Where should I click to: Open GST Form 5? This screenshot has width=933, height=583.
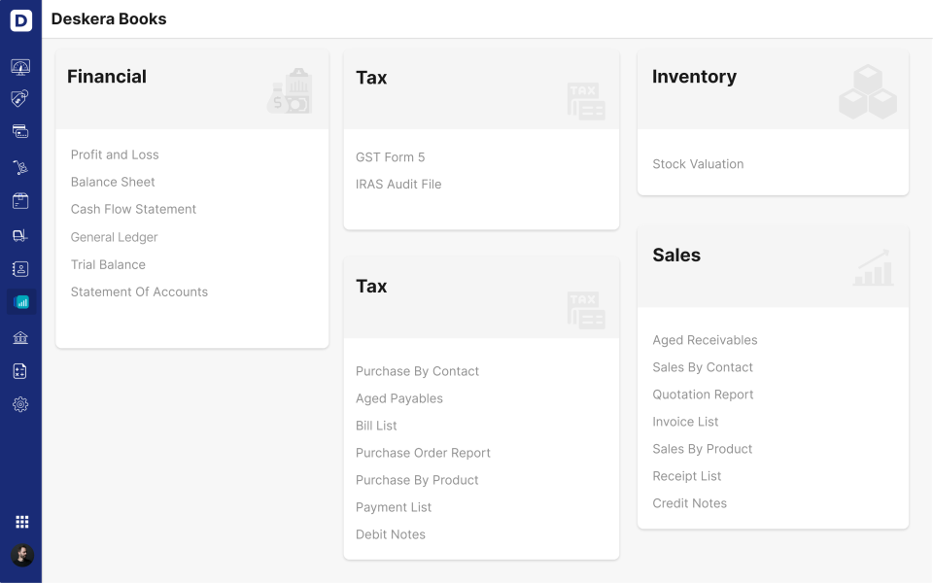[x=391, y=157]
